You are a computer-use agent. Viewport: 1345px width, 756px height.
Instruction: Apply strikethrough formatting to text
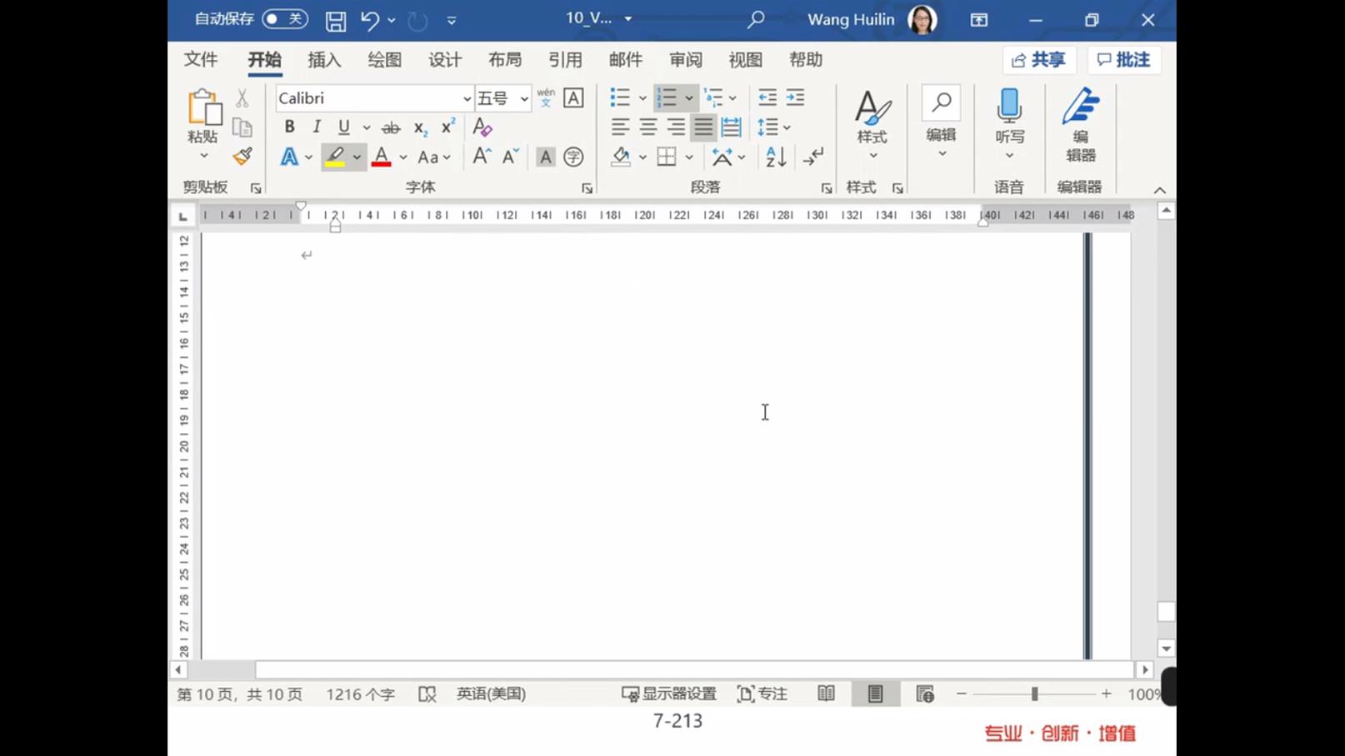tap(390, 127)
